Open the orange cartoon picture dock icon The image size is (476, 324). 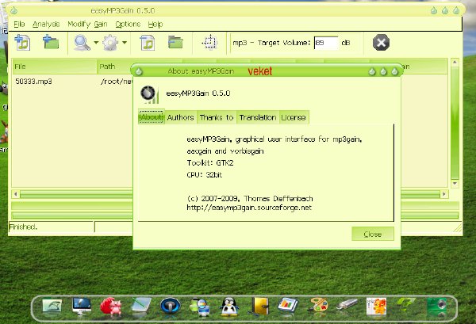[376, 306]
